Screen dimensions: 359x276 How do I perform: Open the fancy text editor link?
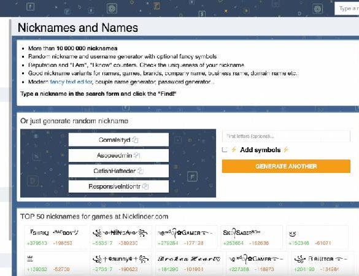pyautogui.click(x=71, y=82)
